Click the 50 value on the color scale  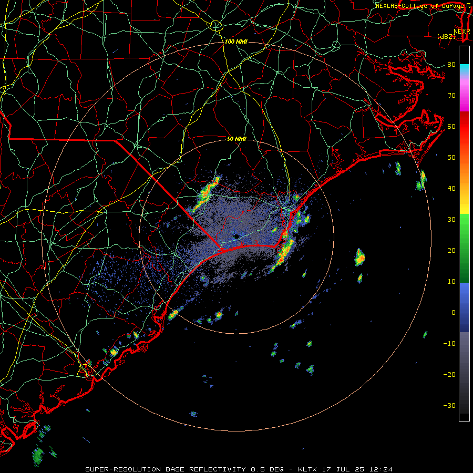tap(451, 158)
